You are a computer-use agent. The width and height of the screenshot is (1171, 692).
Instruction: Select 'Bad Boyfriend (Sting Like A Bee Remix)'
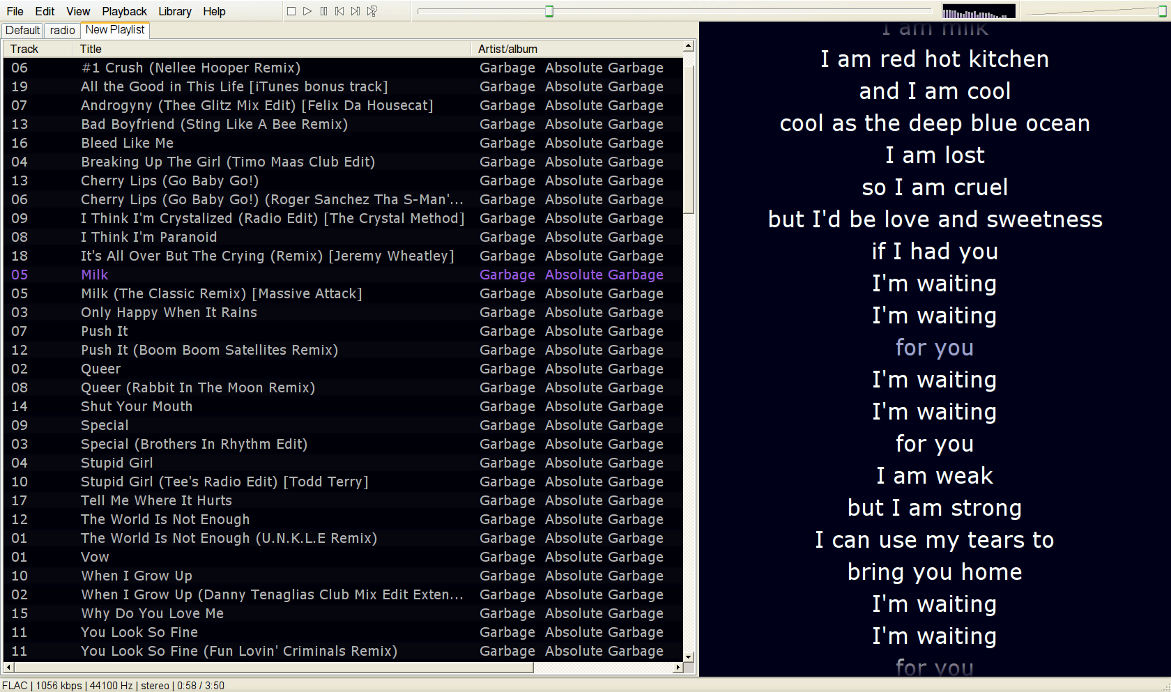click(343, 124)
